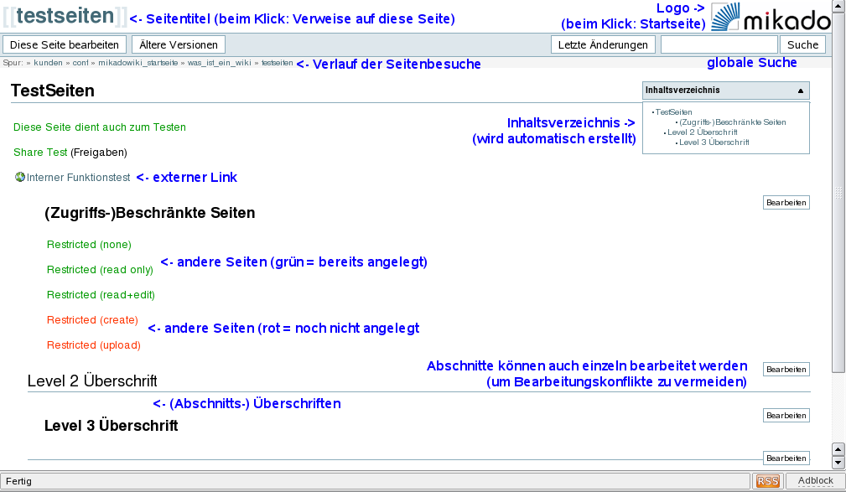Click Adblock in the status bar
This screenshot has width=846, height=492.
(x=815, y=480)
